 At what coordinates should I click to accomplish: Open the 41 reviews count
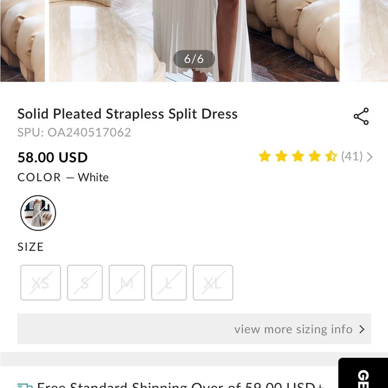coord(352,157)
